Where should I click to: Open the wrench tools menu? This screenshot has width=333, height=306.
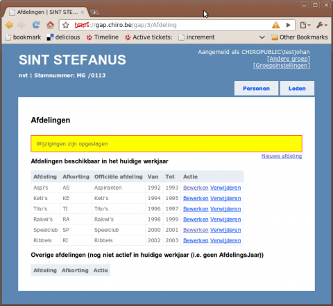click(322, 25)
